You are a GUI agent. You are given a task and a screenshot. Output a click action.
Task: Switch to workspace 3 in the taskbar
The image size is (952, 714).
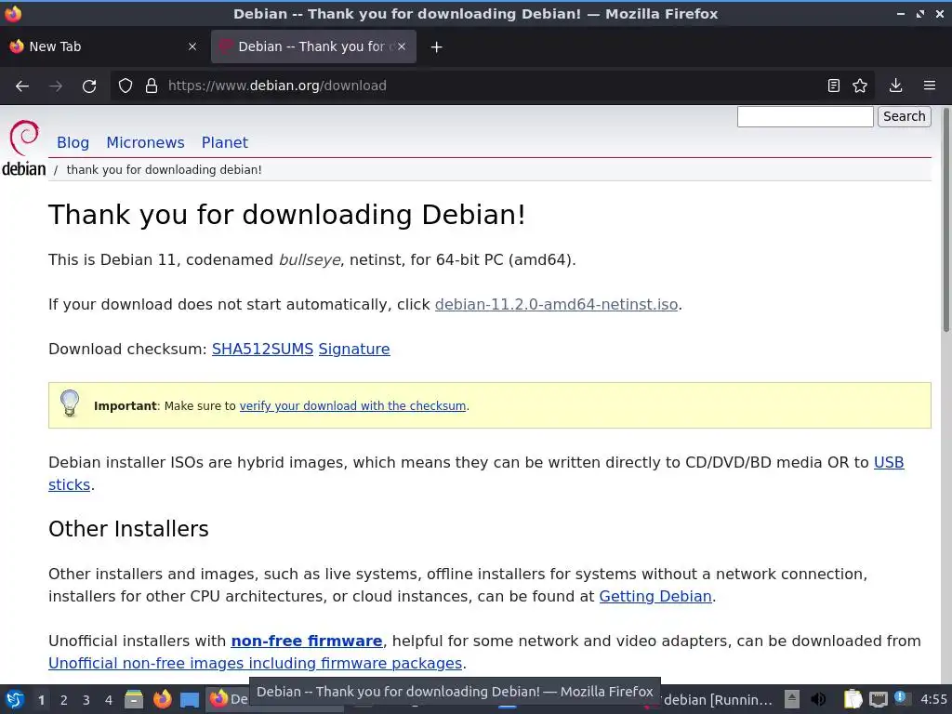tap(86, 700)
